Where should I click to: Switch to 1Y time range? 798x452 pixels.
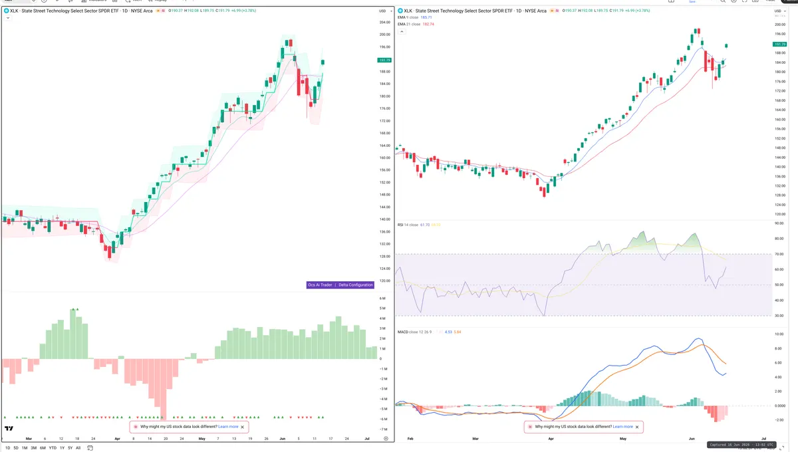click(x=62, y=448)
